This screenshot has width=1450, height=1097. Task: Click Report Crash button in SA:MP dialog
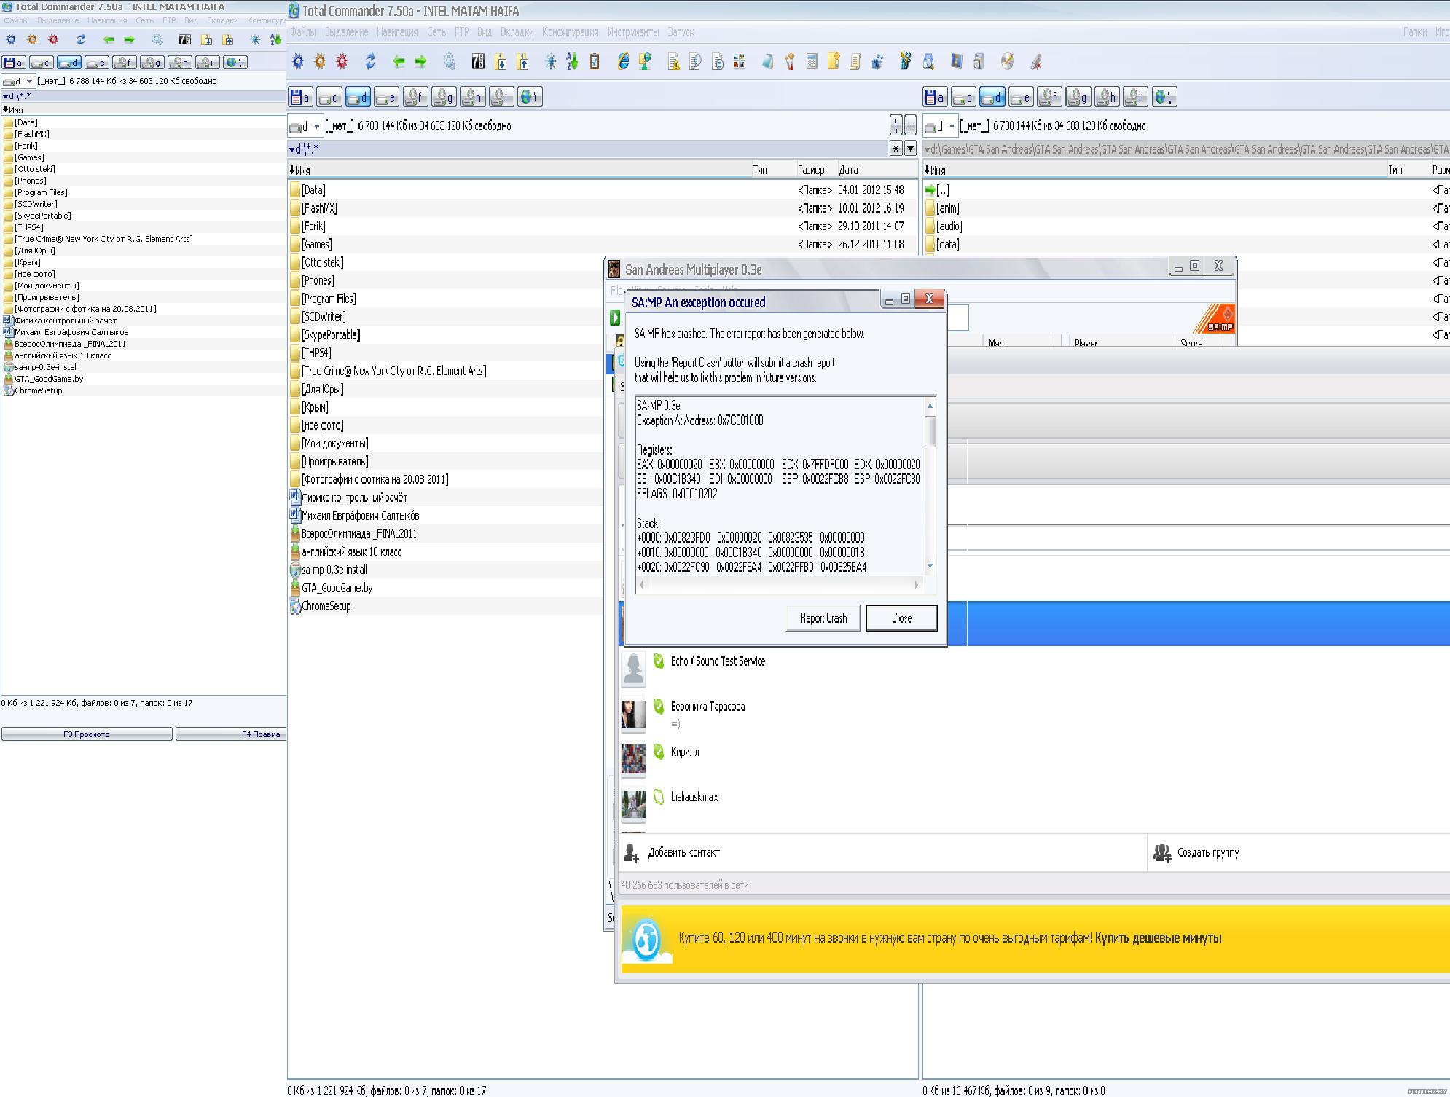(x=823, y=618)
